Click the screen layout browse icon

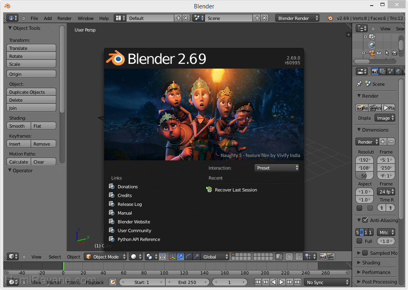[120, 18]
